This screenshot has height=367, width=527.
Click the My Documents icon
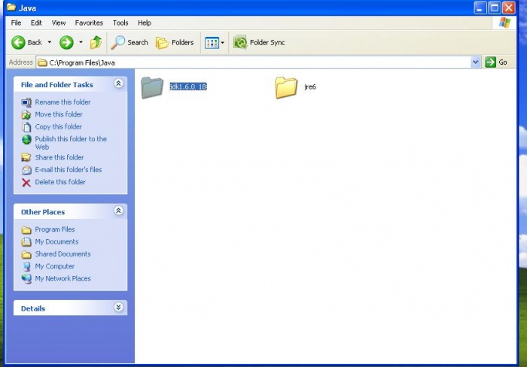click(x=26, y=241)
